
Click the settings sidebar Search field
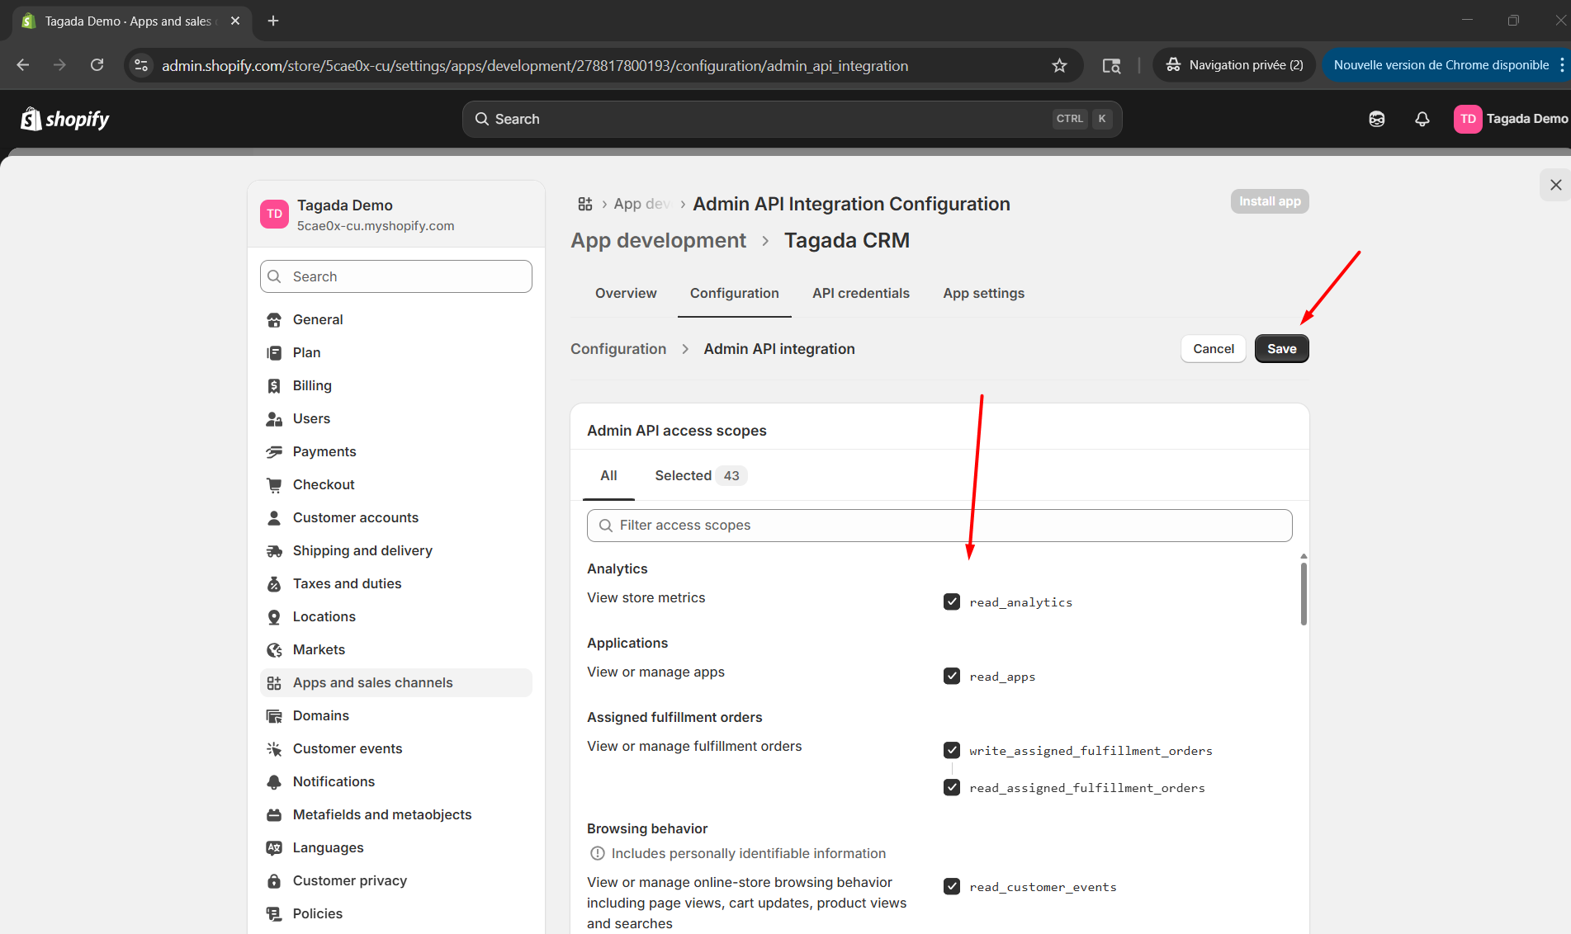tap(396, 276)
